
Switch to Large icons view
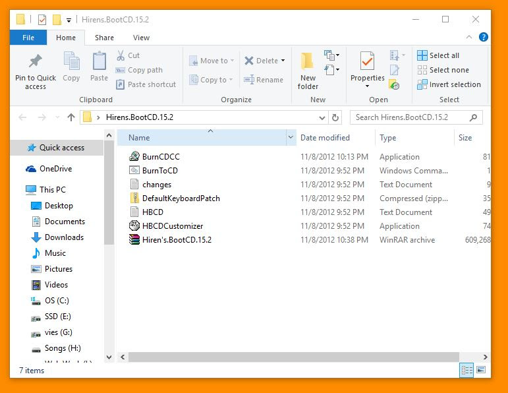(x=481, y=370)
